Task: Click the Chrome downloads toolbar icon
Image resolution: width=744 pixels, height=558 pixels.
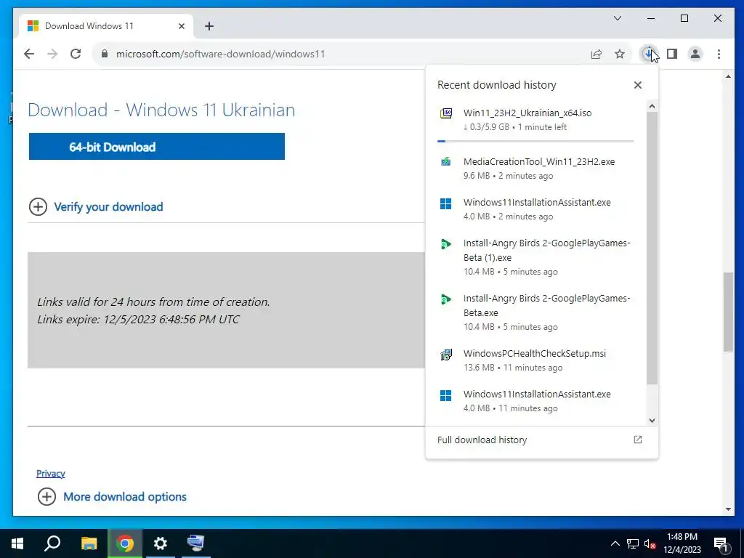Action: [649, 54]
